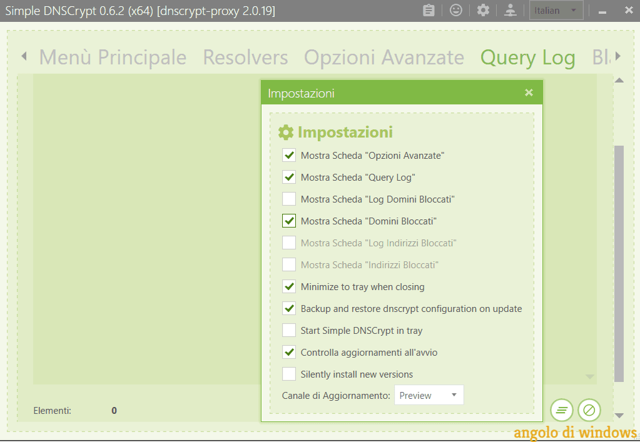
Task: Click the smiley face icon
Action: [456, 11]
